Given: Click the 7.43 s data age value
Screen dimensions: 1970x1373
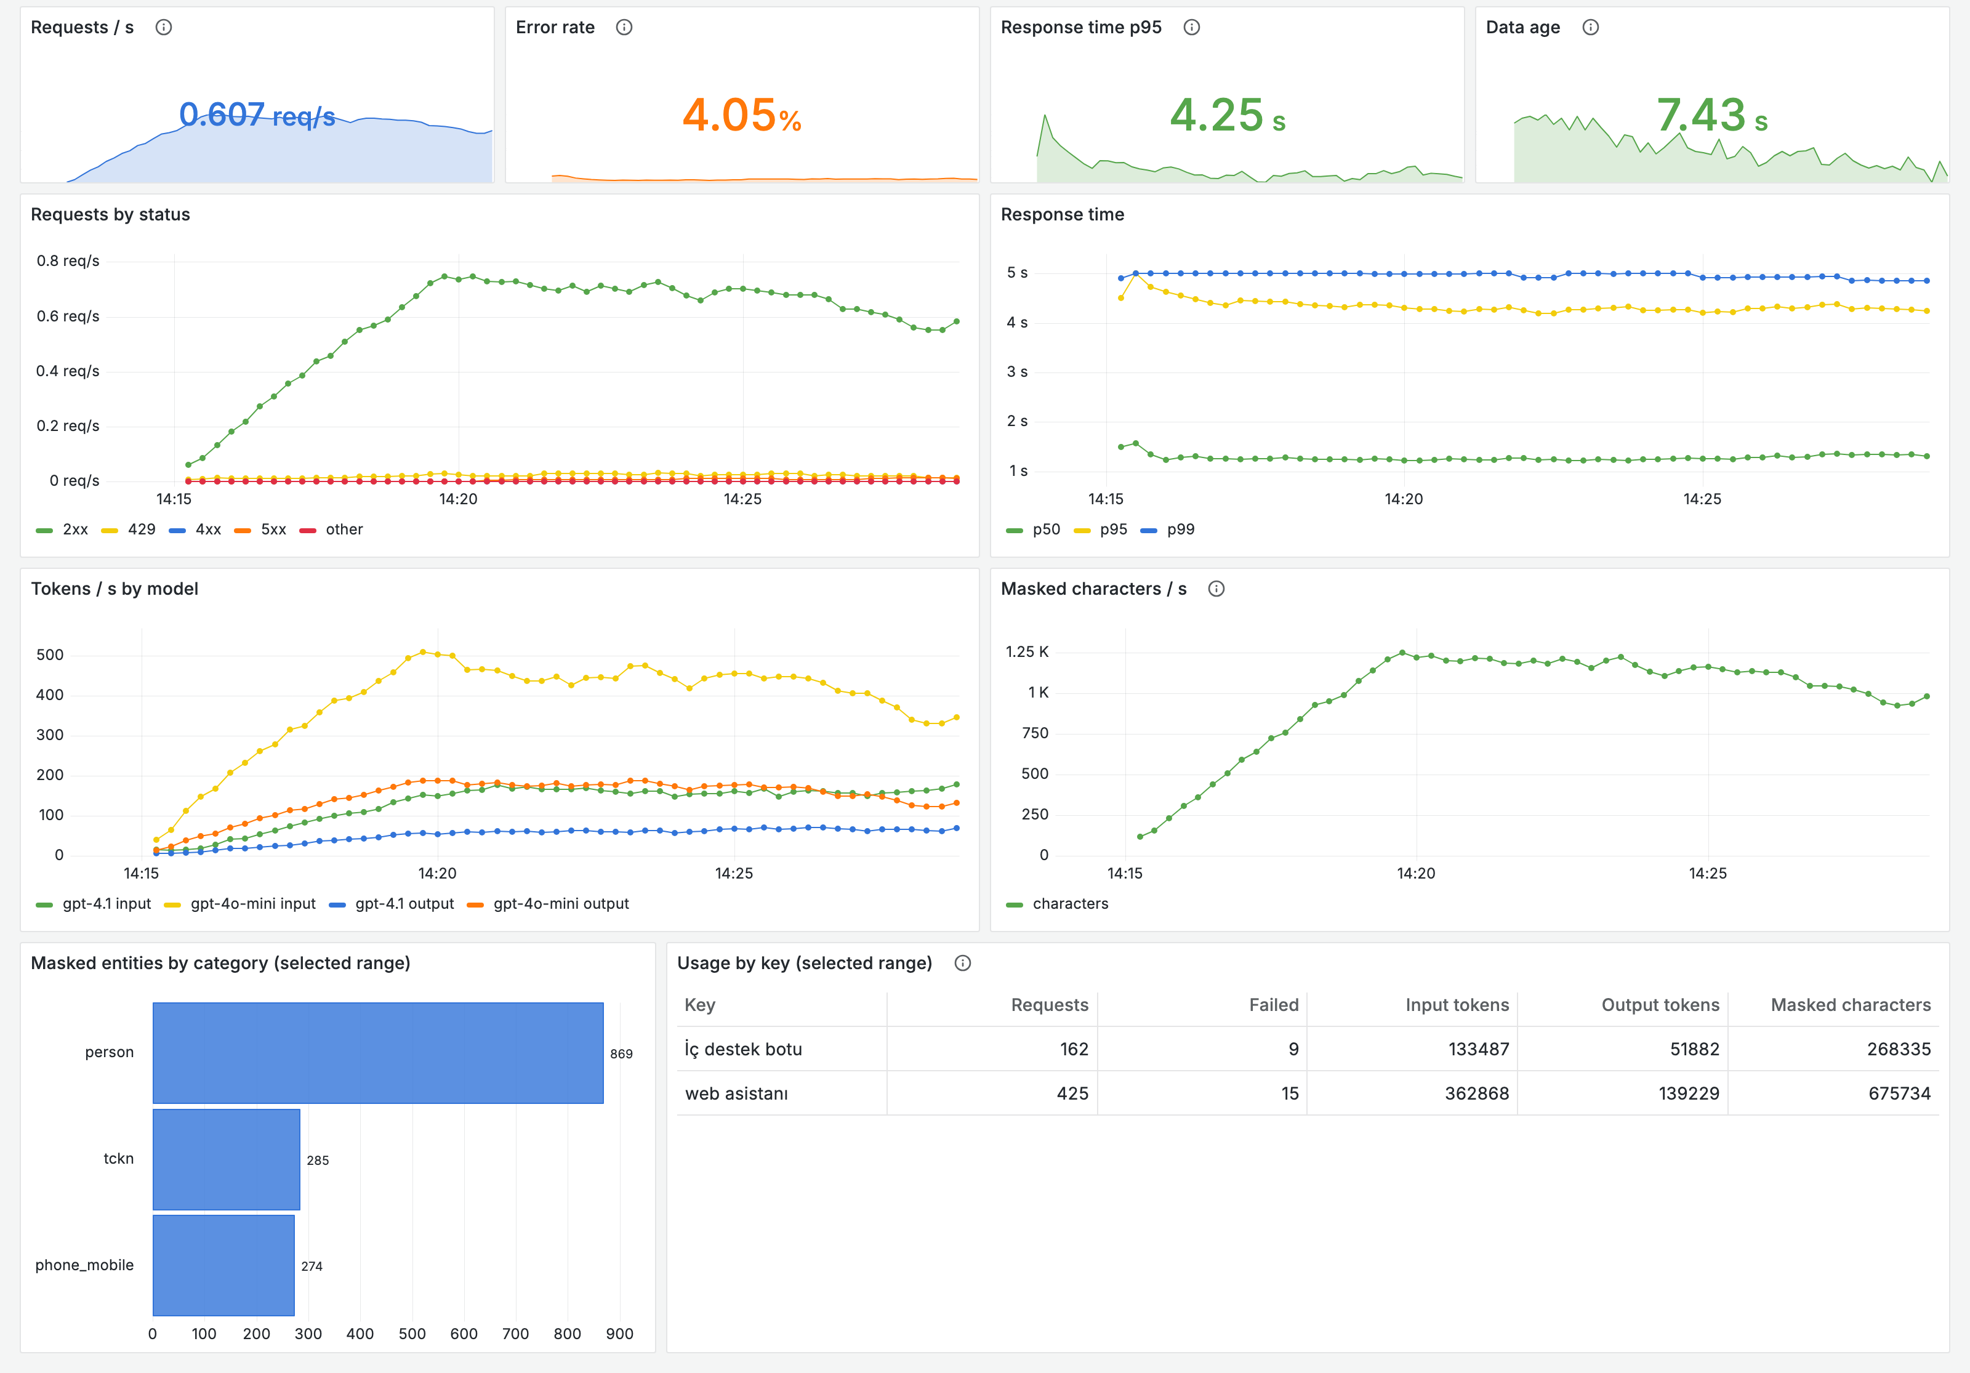Looking at the screenshot, I should [x=1713, y=116].
